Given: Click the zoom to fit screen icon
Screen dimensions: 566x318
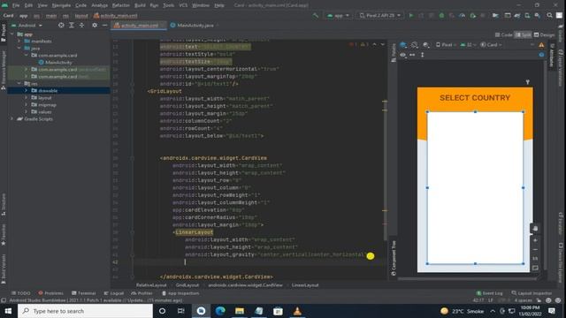Looking at the screenshot, I should [535, 268].
